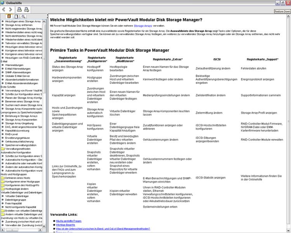Open the Wichtige Begriffe link

65,225
